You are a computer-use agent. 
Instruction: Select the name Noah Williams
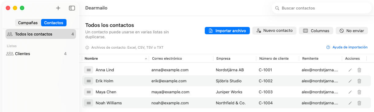click(109, 103)
